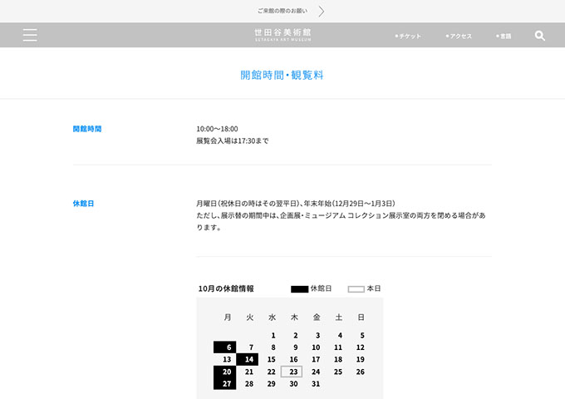Open the アクセス menu item
The width and height of the screenshot is (565, 399).
click(459, 36)
